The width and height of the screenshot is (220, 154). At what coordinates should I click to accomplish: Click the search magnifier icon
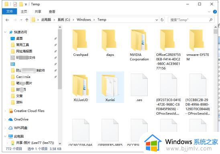[x=211, y=20]
